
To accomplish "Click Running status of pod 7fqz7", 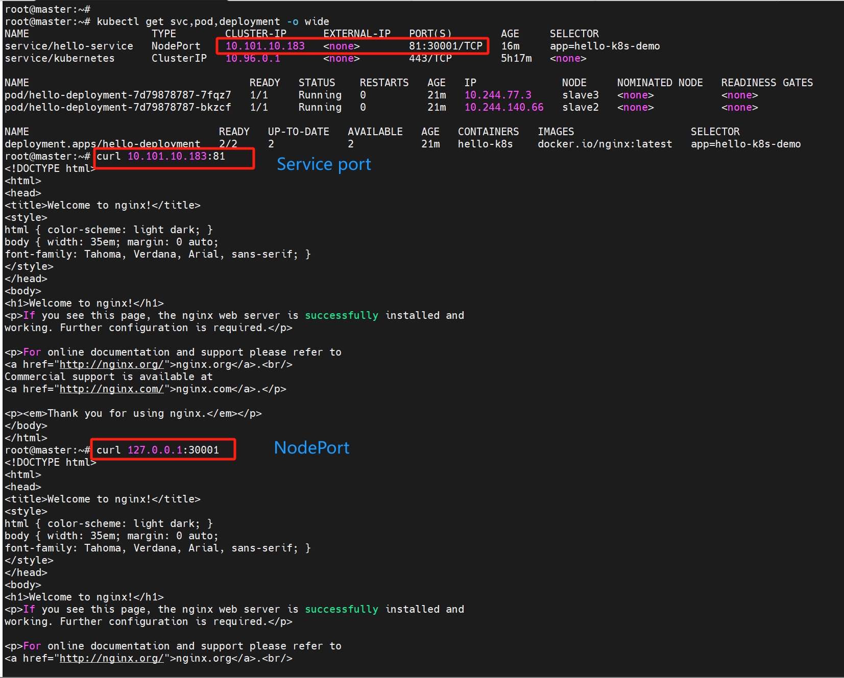I will 320,95.
